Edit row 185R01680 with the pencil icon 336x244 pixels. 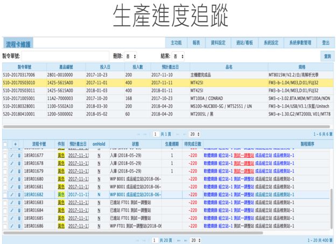click(10, 180)
